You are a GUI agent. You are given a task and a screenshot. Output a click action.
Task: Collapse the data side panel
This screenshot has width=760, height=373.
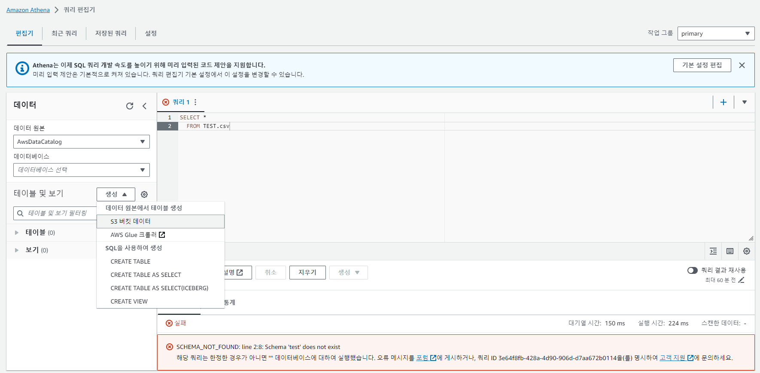144,106
